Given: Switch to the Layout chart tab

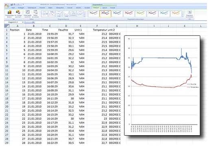Looking at the screenshot, I should (104, 8).
